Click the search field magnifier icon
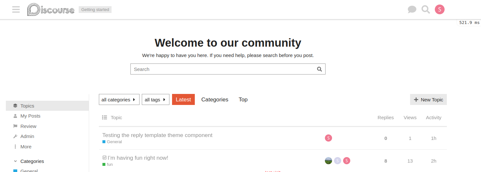Screen dimensions: 481x172 coord(319,69)
